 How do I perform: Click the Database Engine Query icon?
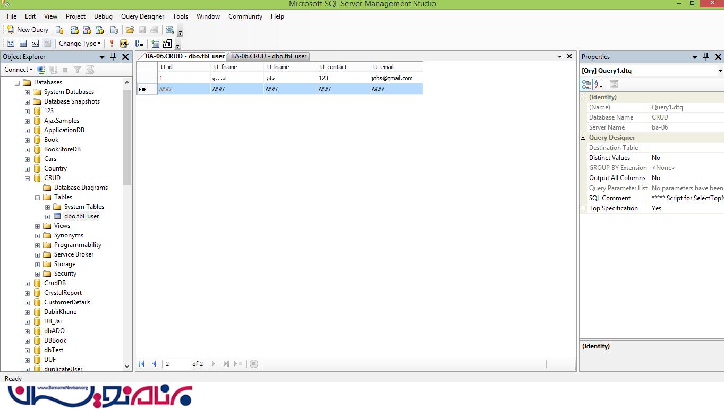pyautogui.click(x=59, y=30)
